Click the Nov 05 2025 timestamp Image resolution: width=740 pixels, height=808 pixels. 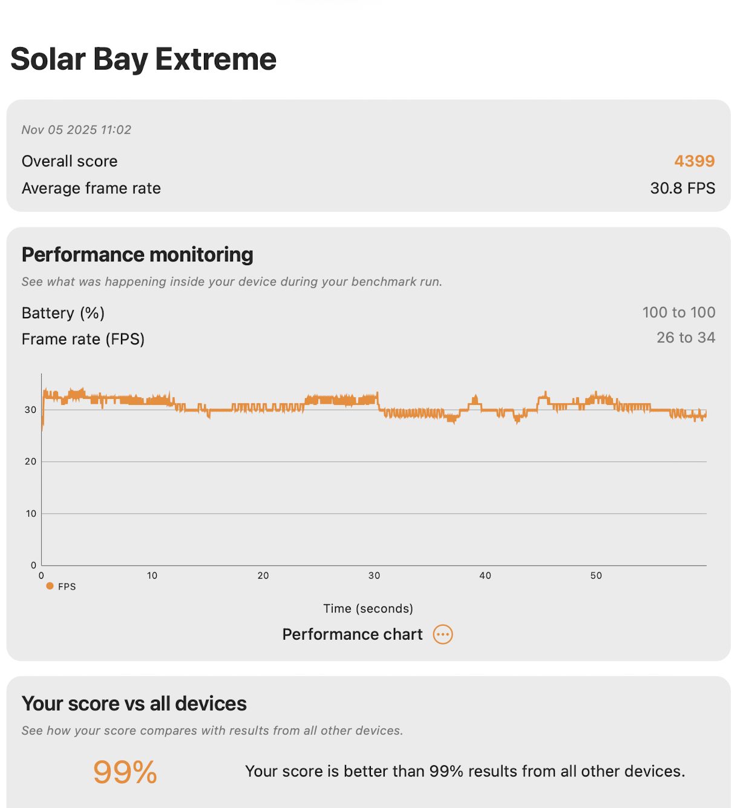76,130
